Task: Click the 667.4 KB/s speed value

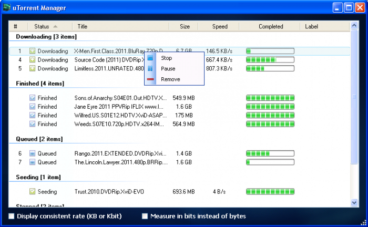Action: (219, 60)
